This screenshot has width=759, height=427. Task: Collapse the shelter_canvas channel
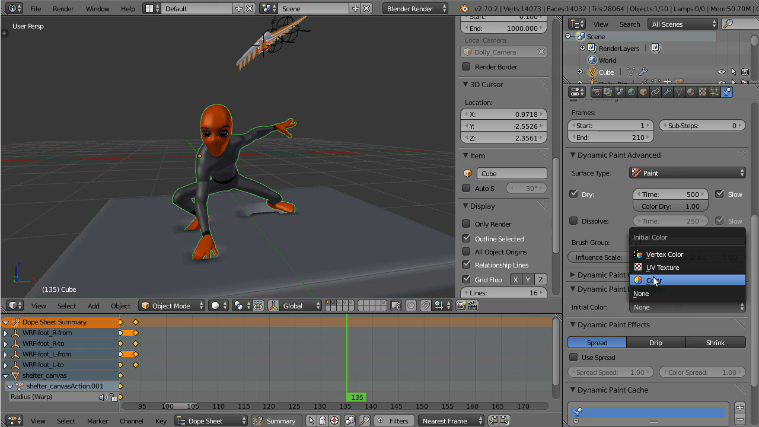(x=6, y=375)
